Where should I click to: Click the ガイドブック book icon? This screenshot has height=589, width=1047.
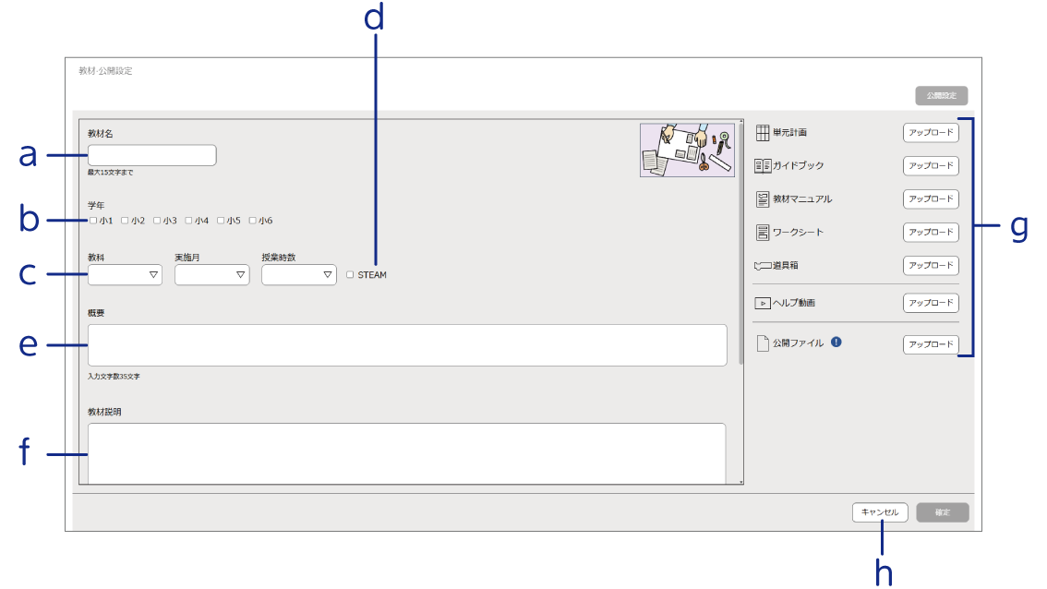(762, 166)
